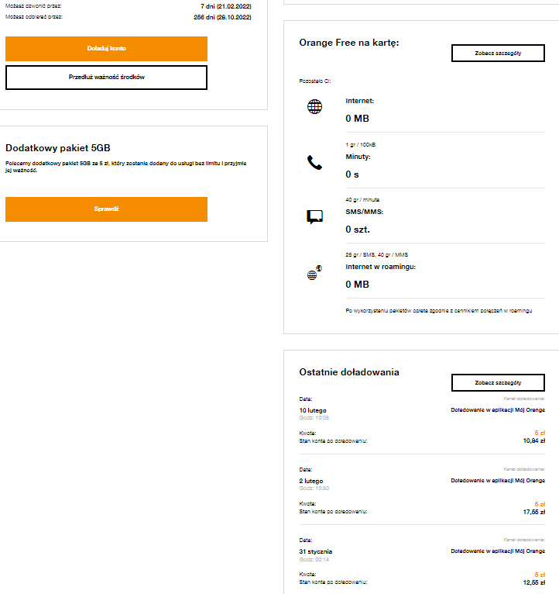559x594 pixels.
Task: Click the roaming internet globe icon
Action: [x=314, y=274]
